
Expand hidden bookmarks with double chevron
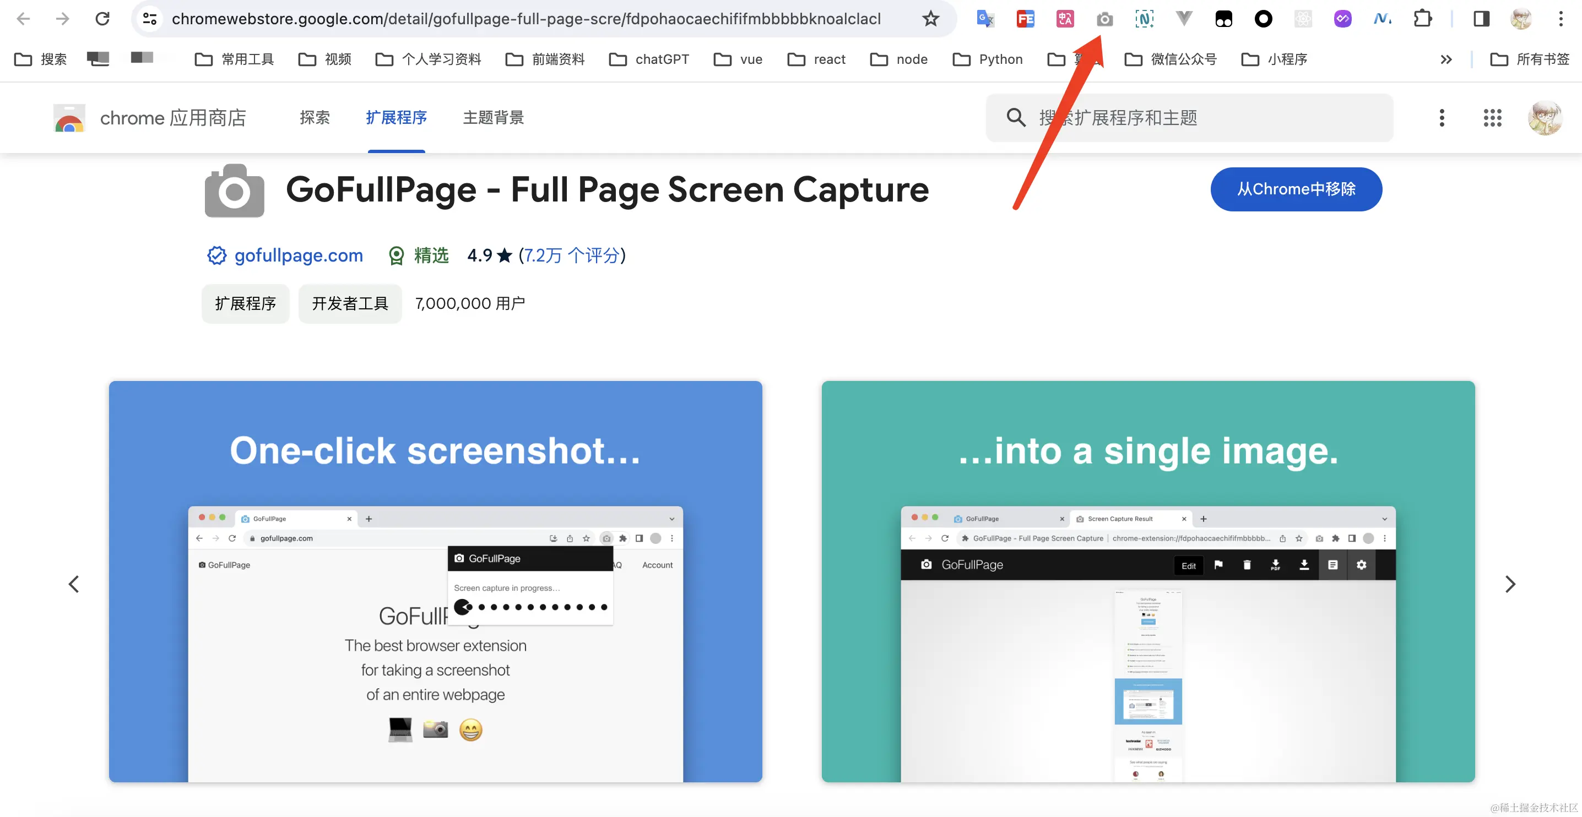tap(1445, 59)
